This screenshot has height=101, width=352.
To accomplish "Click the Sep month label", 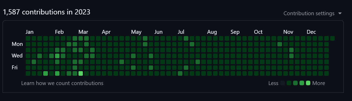I will (235, 32).
